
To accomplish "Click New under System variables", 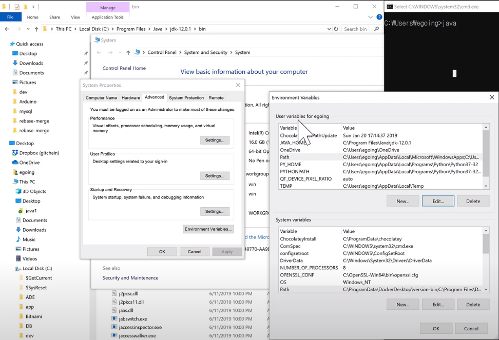I will point(403,305).
